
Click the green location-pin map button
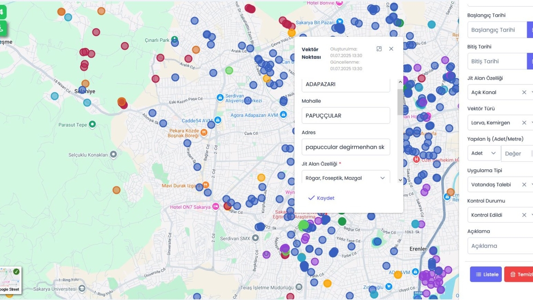[2, 28]
